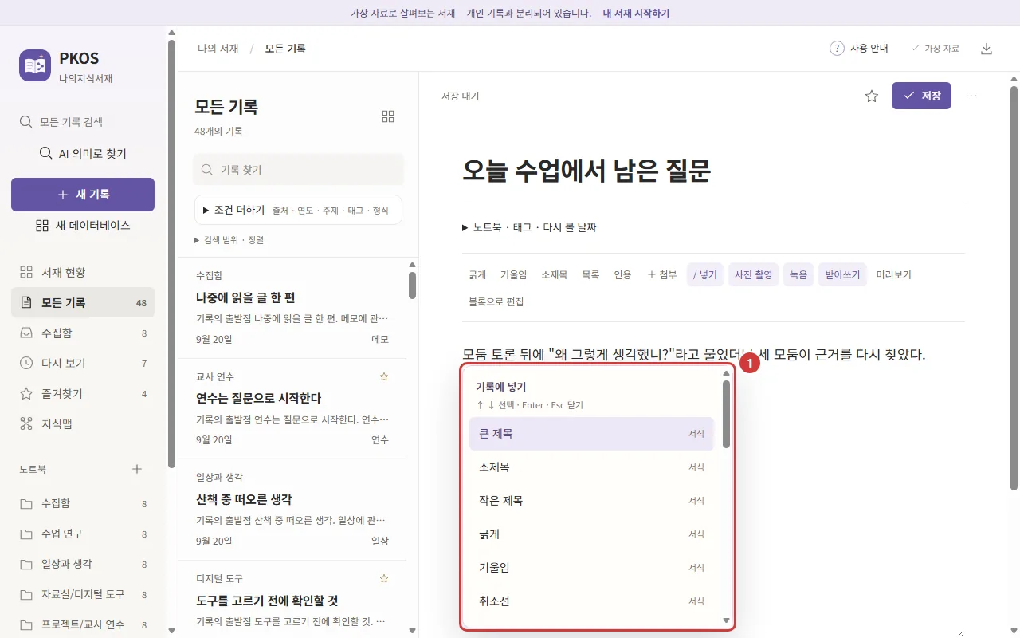Select 굵게 in 기록에 넣기 menu
Screen dimensions: 1020x638
click(x=591, y=534)
